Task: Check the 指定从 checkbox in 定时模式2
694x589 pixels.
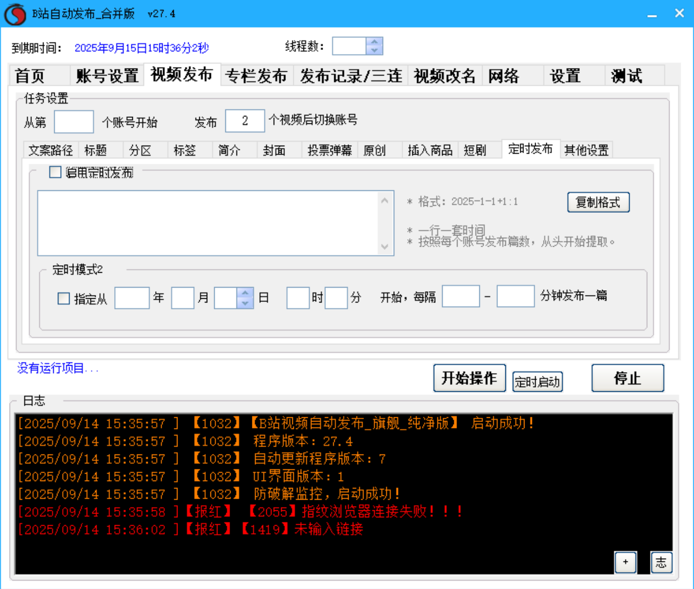Action: click(x=64, y=298)
